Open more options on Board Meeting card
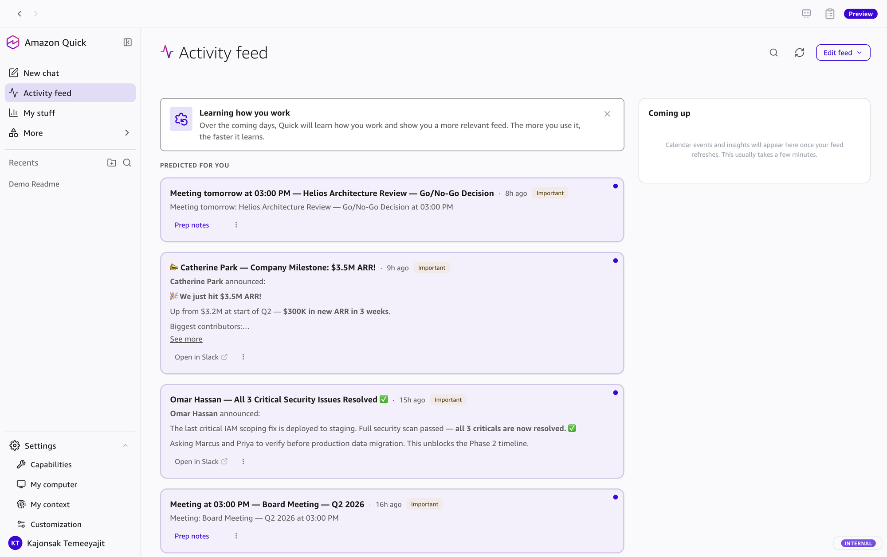Viewport: 887px width, 557px height. (236, 536)
